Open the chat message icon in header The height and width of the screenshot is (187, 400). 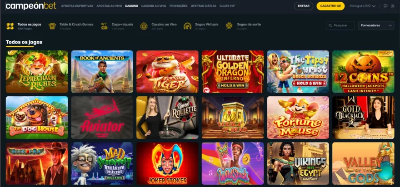pyautogui.click(x=385, y=6)
